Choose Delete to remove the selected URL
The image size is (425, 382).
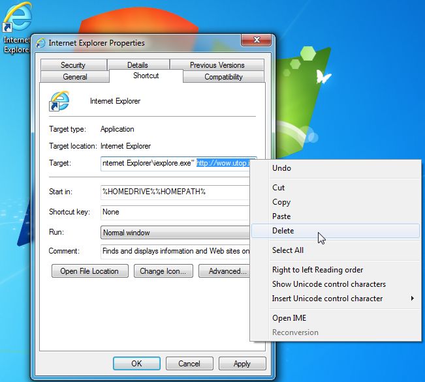click(x=336, y=231)
